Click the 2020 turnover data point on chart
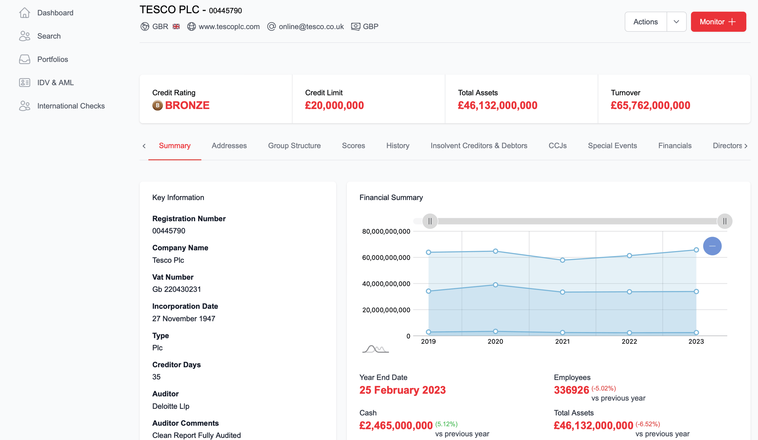758x440 pixels. 495,251
